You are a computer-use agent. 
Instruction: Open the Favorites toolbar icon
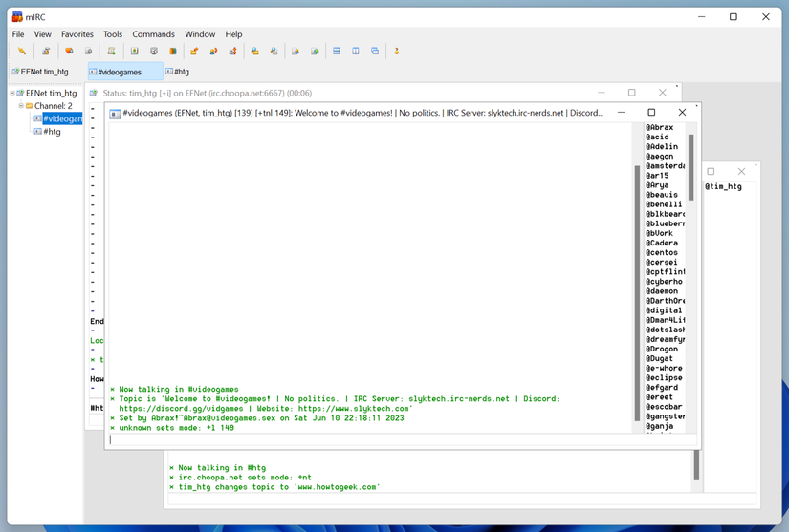tap(69, 52)
